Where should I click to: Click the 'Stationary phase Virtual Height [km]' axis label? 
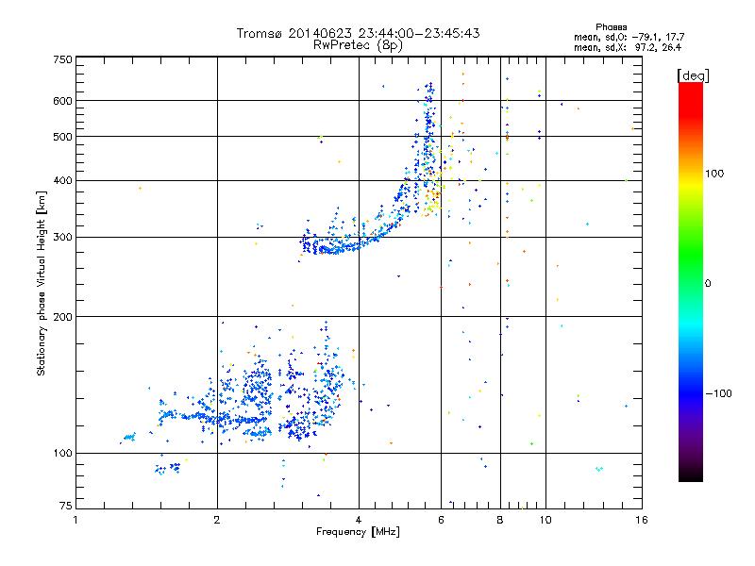click(x=42, y=283)
